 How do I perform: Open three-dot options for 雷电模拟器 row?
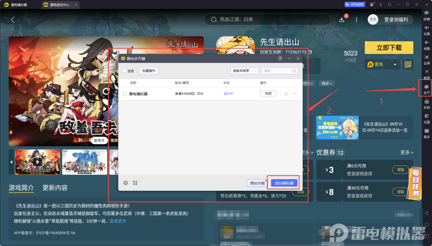coord(295,94)
